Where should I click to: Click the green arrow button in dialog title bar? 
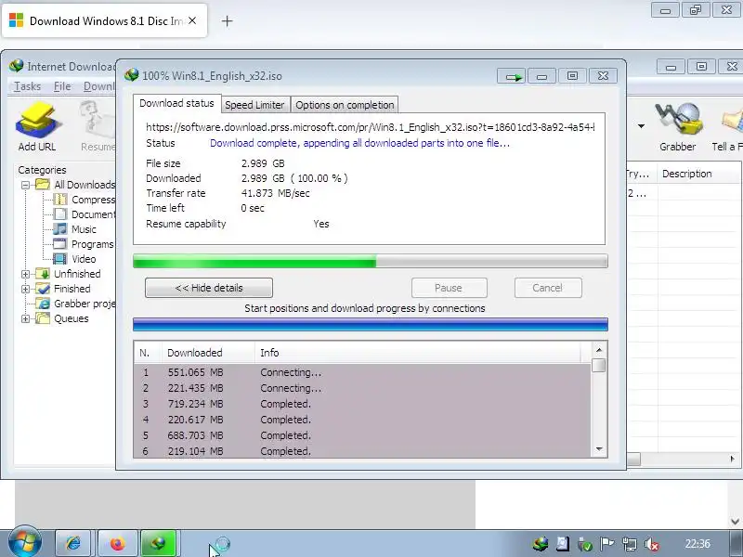pos(513,76)
